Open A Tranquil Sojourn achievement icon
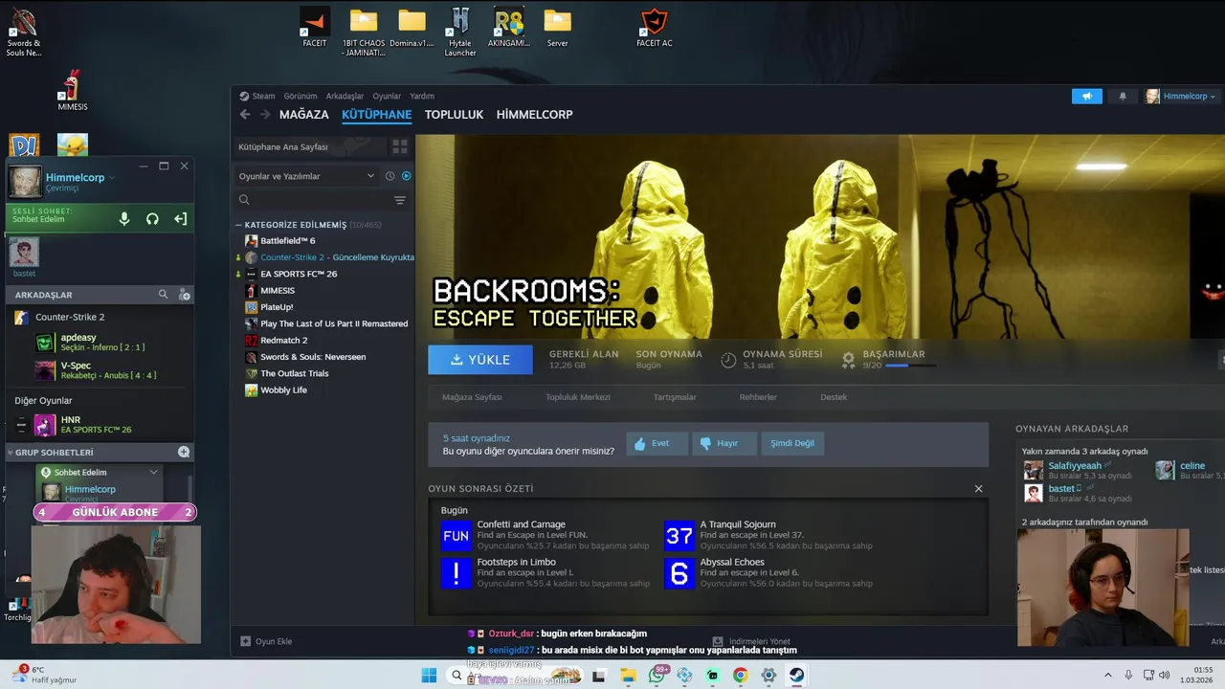 point(679,536)
